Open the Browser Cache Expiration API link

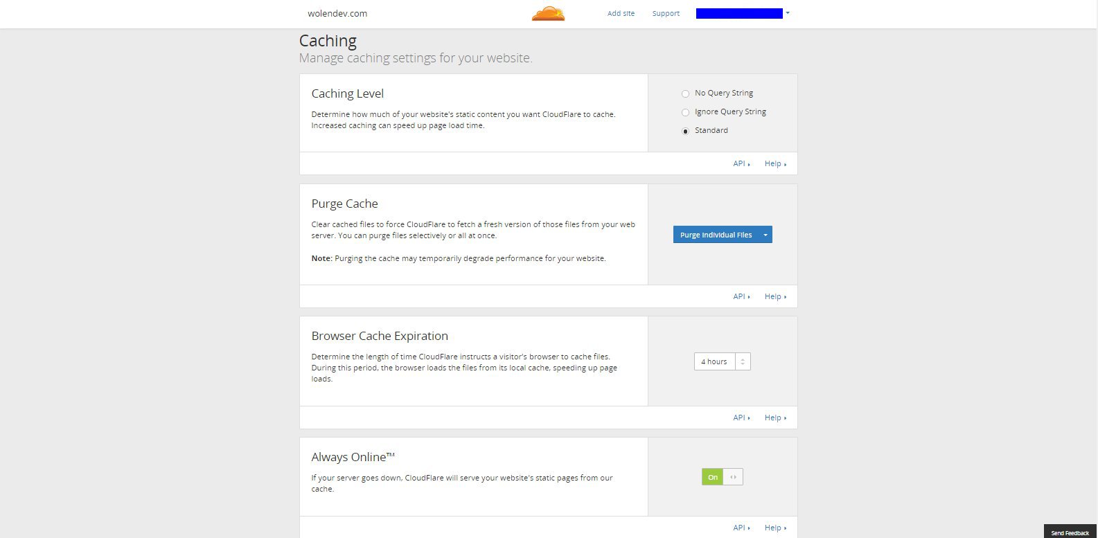click(x=741, y=418)
